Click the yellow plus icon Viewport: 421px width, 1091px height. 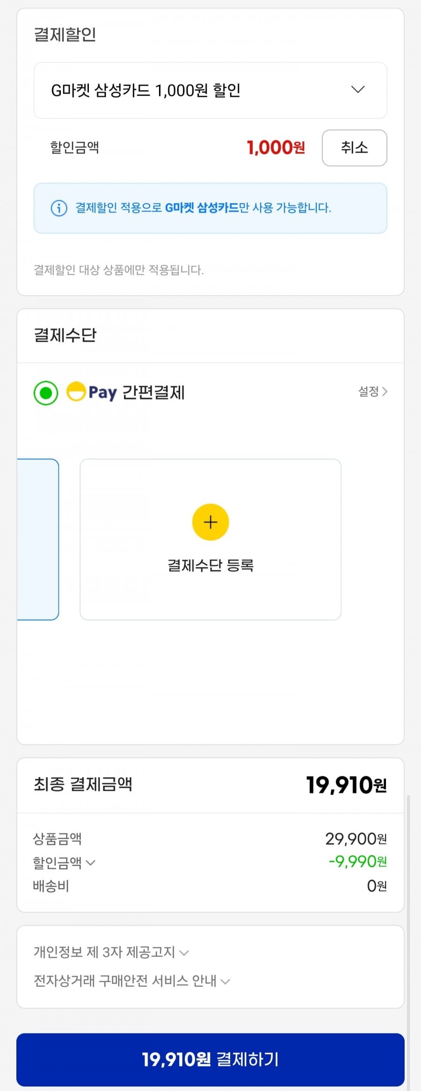tap(210, 522)
